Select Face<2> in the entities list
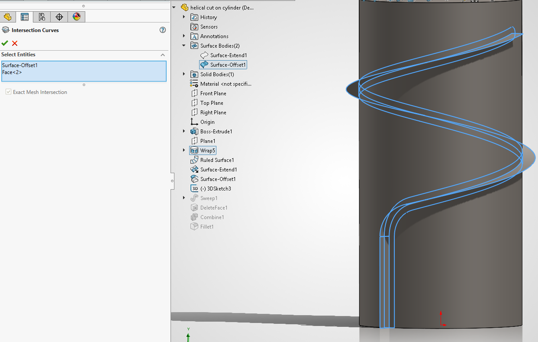This screenshot has height=342, width=538. [12, 72]
